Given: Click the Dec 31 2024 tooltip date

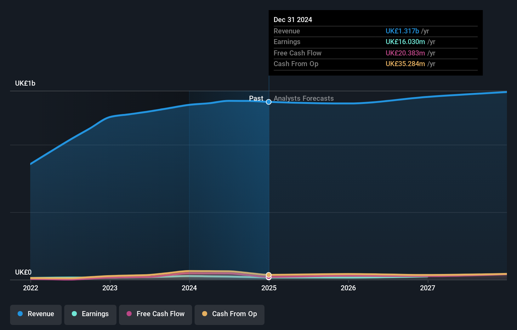Looking at the screenshot, I should (x=293, y=20).
